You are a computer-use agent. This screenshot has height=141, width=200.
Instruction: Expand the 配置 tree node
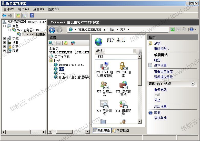pyautogui.click(x=4, y=46)
